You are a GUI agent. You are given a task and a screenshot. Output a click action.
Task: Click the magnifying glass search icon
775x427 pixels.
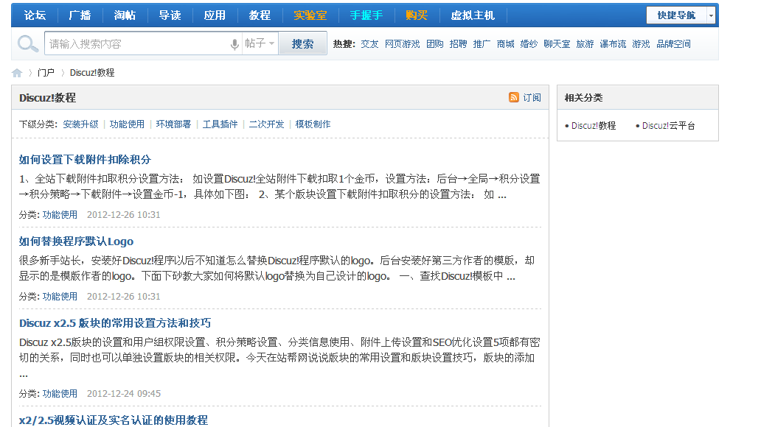27,43
